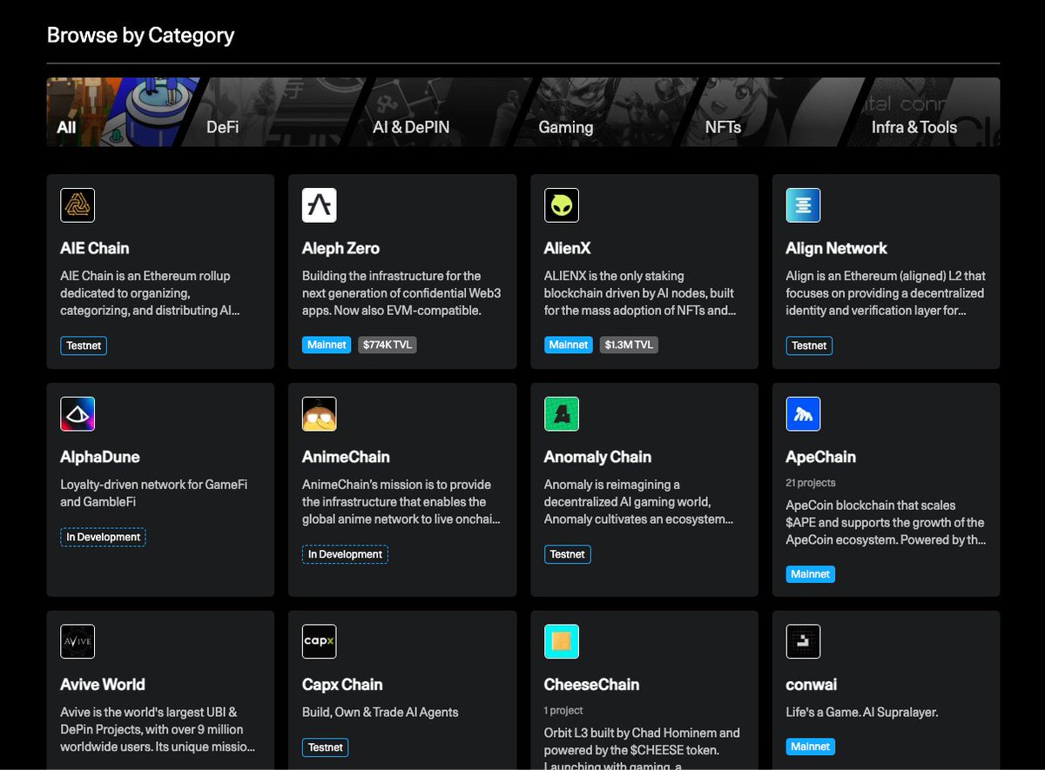Image resolution: width=1045 pixels, height=770 pixels.
Task: Click the CheeseChain cheese icon
Action: tap(562, 641)
